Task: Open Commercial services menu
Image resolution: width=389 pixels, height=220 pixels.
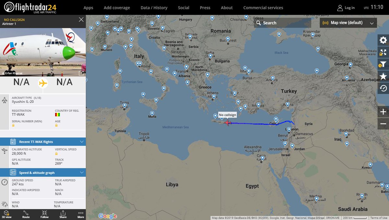Action: pyautogui.click(x=263, y=8)
